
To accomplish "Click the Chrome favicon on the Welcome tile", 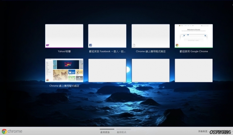I will [177, 45].
